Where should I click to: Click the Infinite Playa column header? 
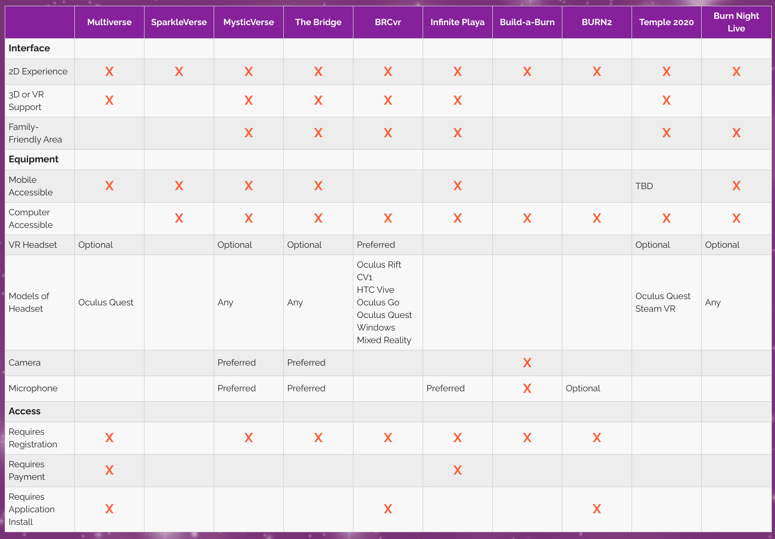[458, 22]
